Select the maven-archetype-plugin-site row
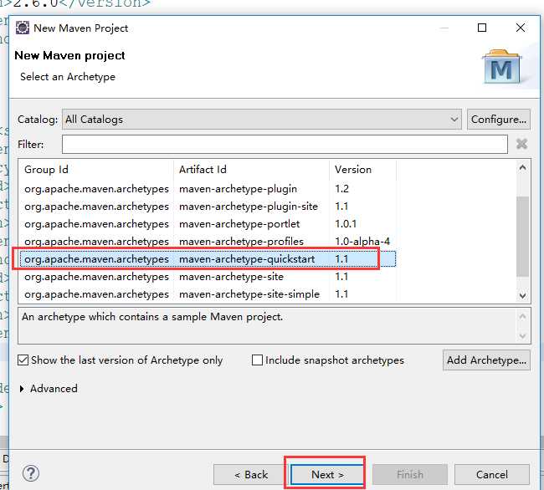The image size is (544, 490). tap(208, 207)
